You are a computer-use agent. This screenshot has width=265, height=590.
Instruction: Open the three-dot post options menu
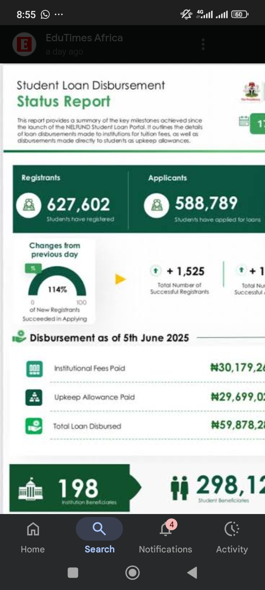(x=203, y=45)
